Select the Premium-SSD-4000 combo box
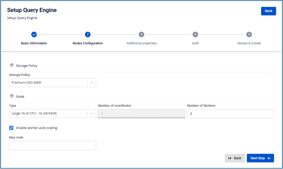 pyautogui.click(x=48, y=83)
